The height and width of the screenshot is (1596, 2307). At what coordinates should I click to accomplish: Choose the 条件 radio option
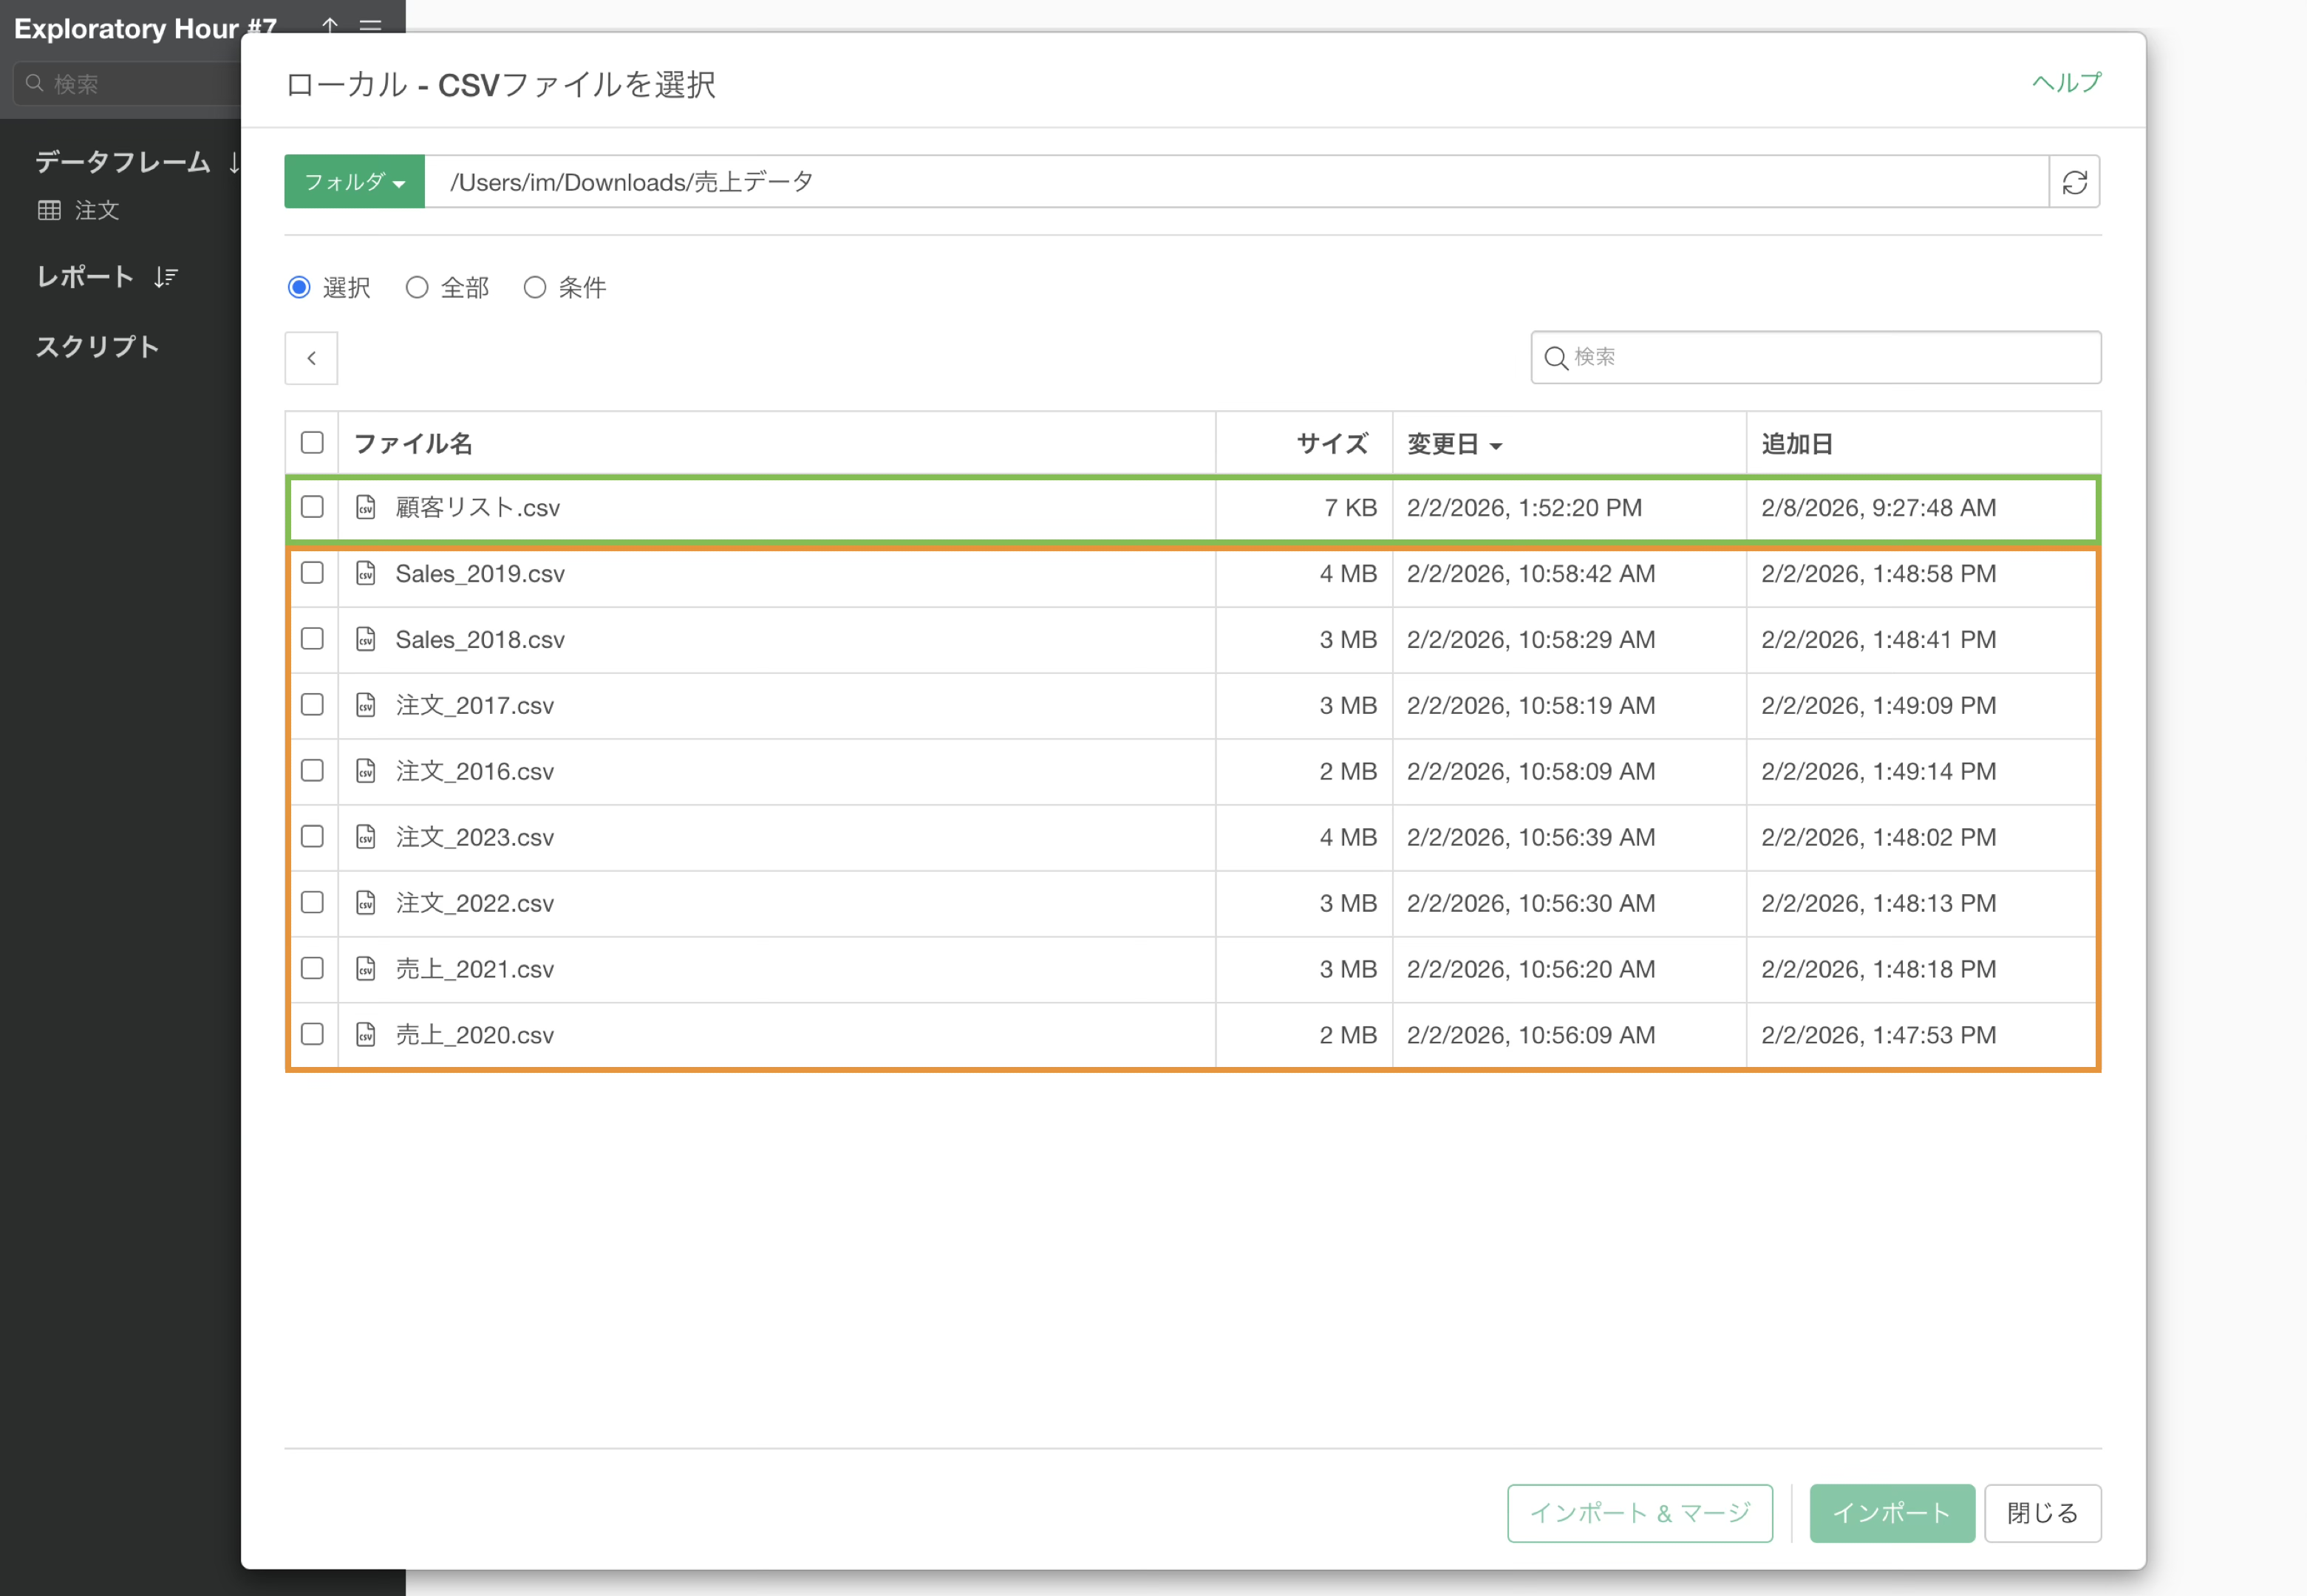[x=535, y=288]
